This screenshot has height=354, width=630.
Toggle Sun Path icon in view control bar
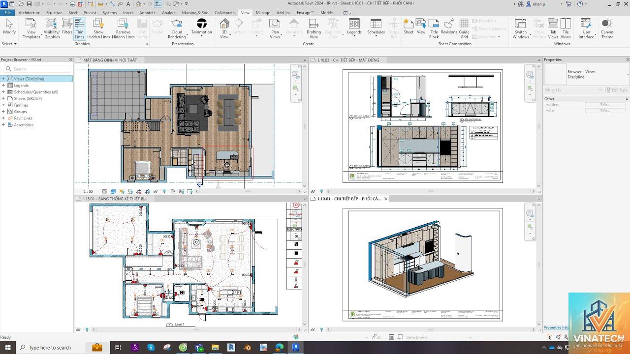click(x=122, y=192)
